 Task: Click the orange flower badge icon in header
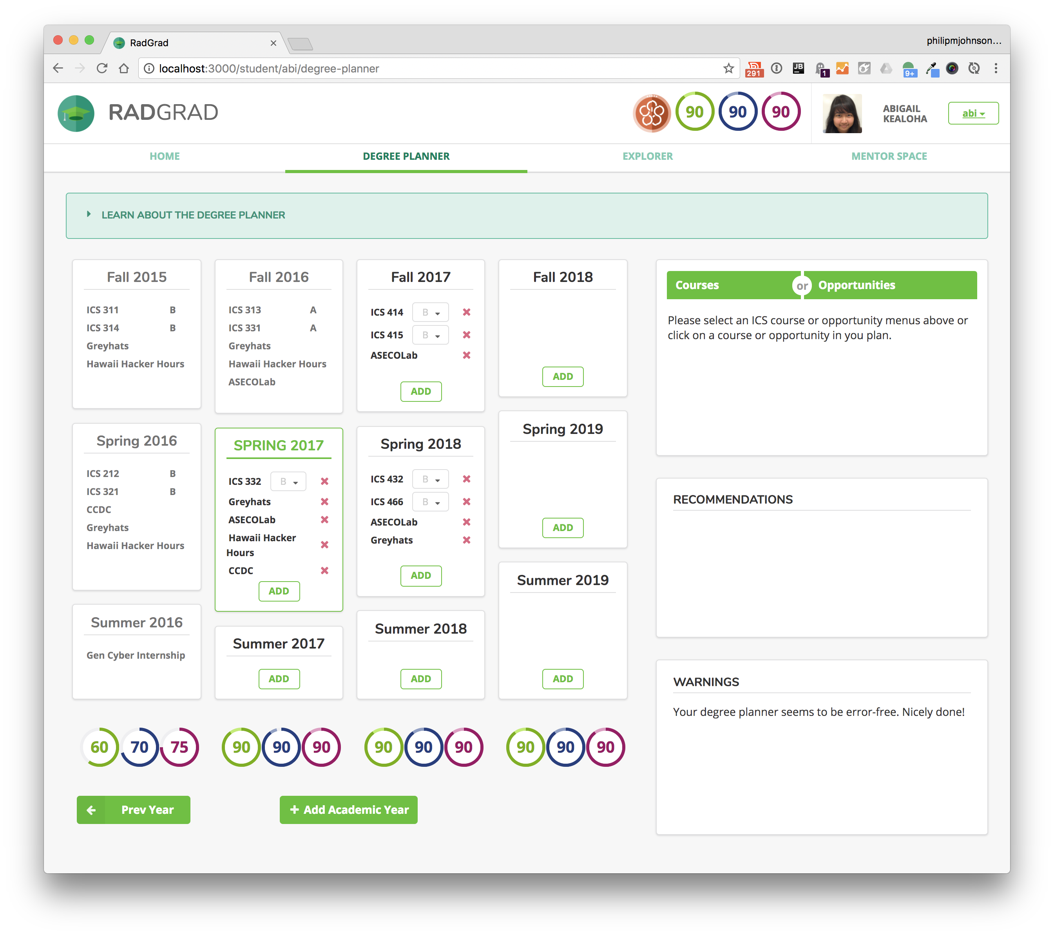click(x=651, y=113)
